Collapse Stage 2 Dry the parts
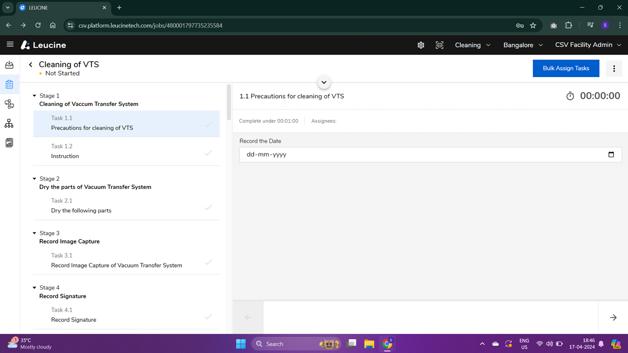Image resolution: width=628 pixels, height=353 pixels. [34, 179]
